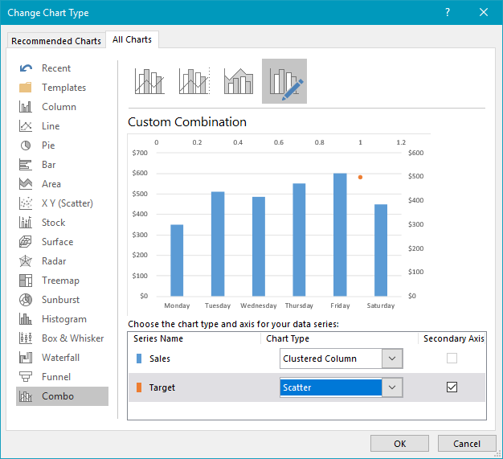
Task: Expand the Target chart type dropdown arrow
Action: click(x=392, y=387)
